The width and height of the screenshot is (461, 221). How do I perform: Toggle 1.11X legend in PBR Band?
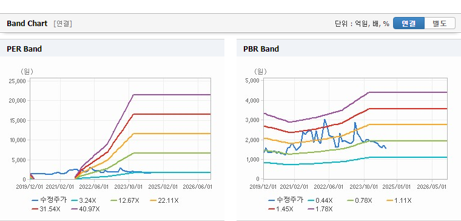pos(399,200)
